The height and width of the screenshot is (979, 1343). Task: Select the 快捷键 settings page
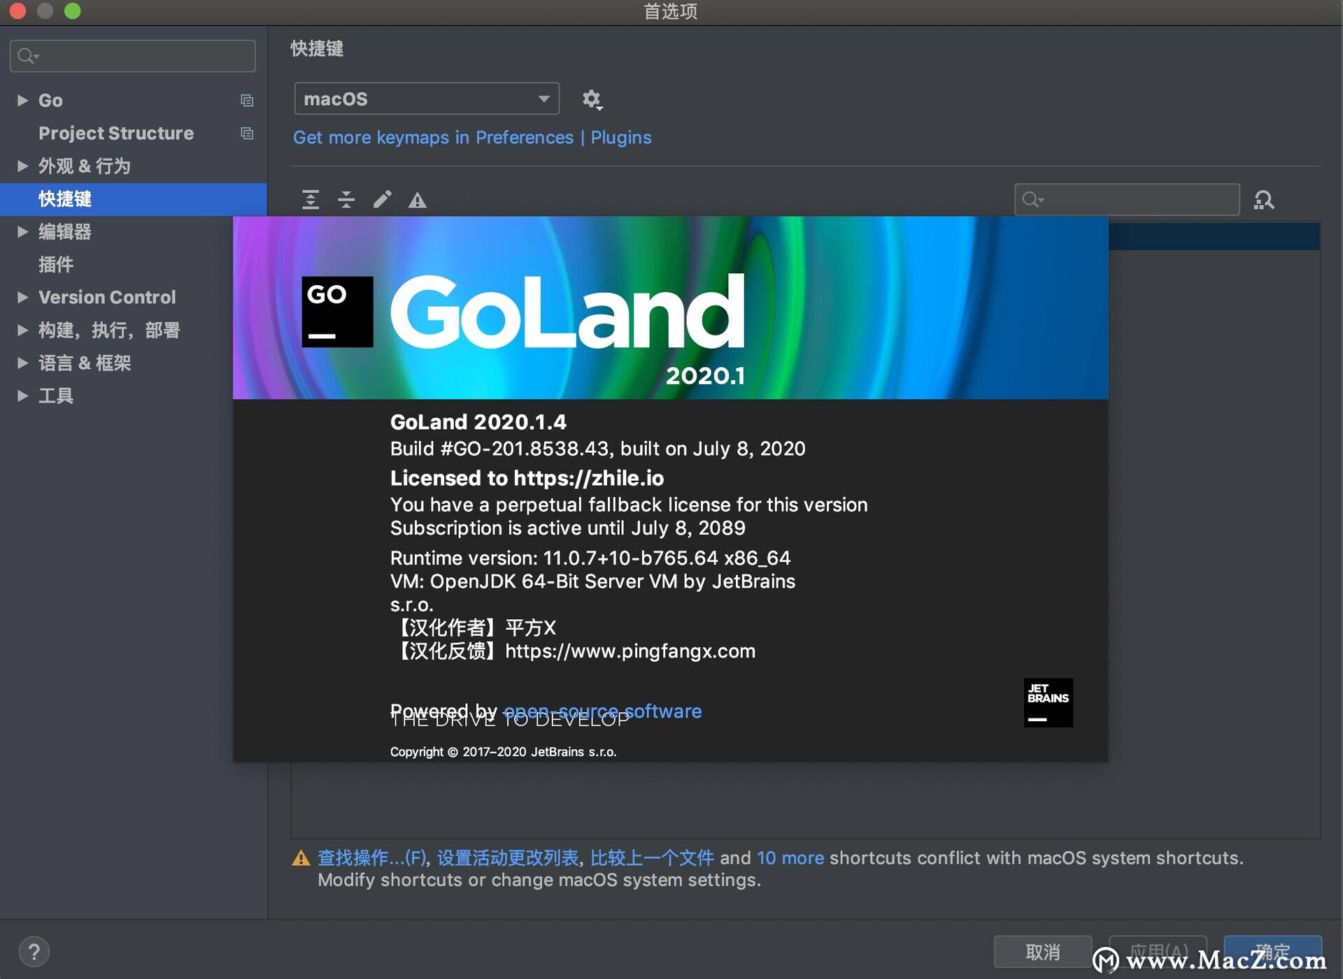(x=65, y=199)
